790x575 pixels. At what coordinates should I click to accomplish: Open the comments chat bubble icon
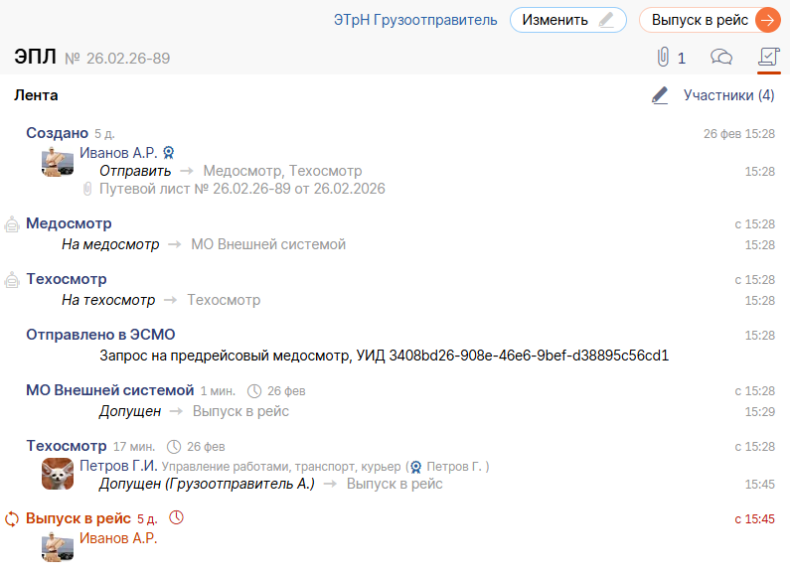point(722,58)
